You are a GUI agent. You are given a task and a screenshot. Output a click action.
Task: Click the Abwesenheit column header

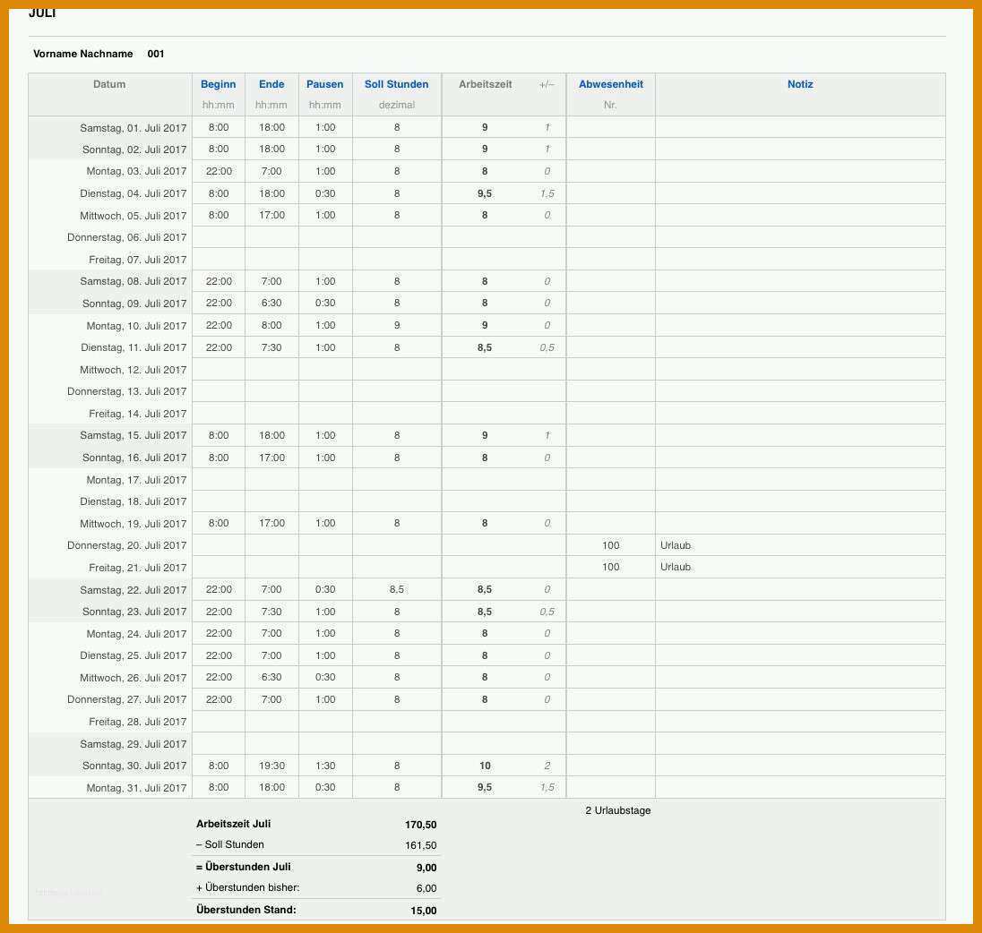click(611, 84)
